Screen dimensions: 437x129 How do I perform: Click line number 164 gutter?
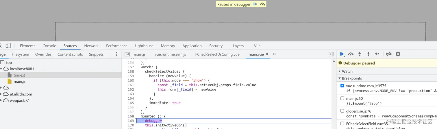(x=131, y=98)
